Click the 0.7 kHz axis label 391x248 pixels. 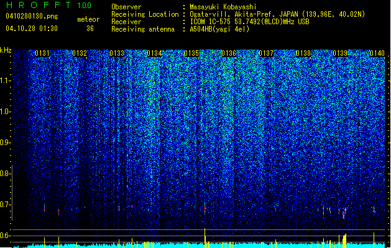click(x=6, y=205)
